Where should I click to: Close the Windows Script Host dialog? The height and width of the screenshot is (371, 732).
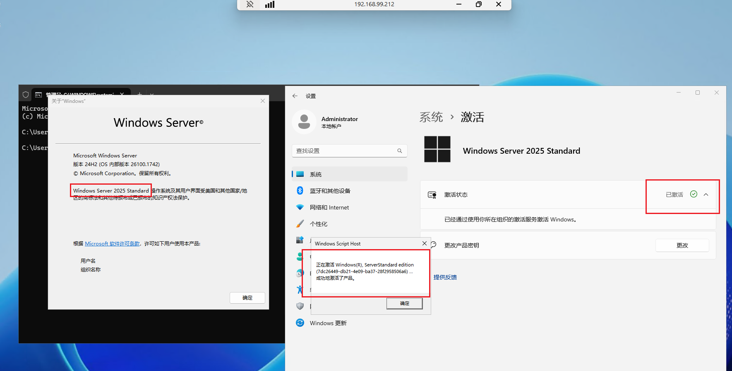click(424, 243)
